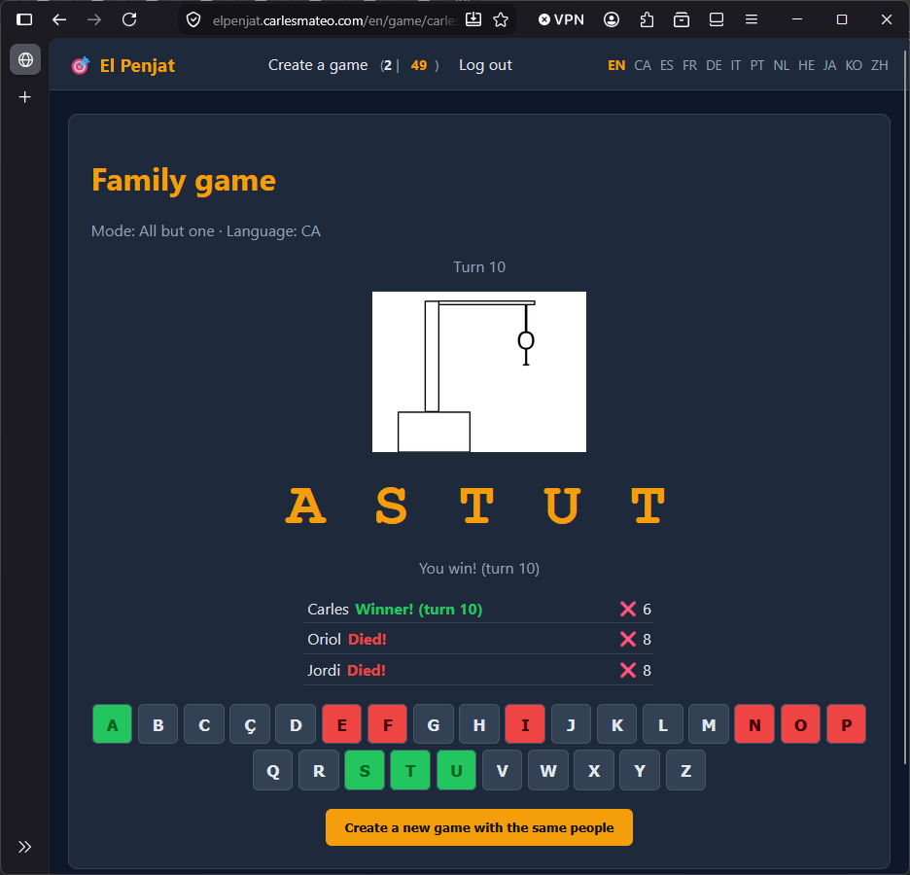The height and width of the screenshot is (875, 910).
Task: Click the letter M key
Action: [x=709, y=724]
